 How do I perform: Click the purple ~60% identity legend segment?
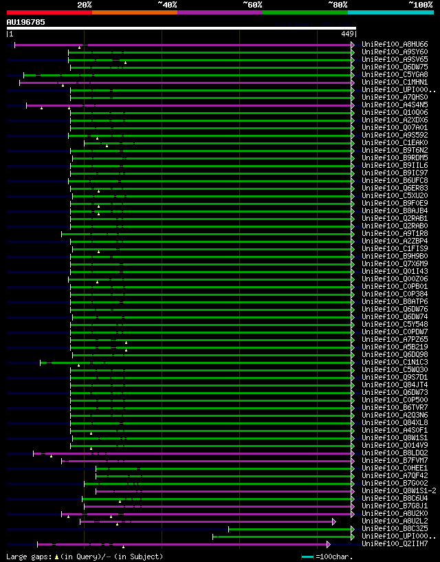pos(220,12)
